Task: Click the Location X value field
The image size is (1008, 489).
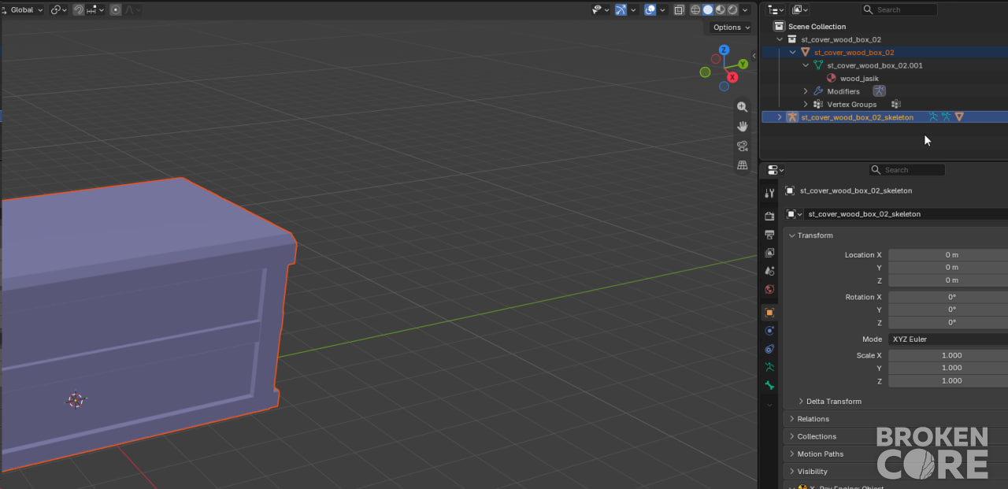Action: (x=948, y=254)
